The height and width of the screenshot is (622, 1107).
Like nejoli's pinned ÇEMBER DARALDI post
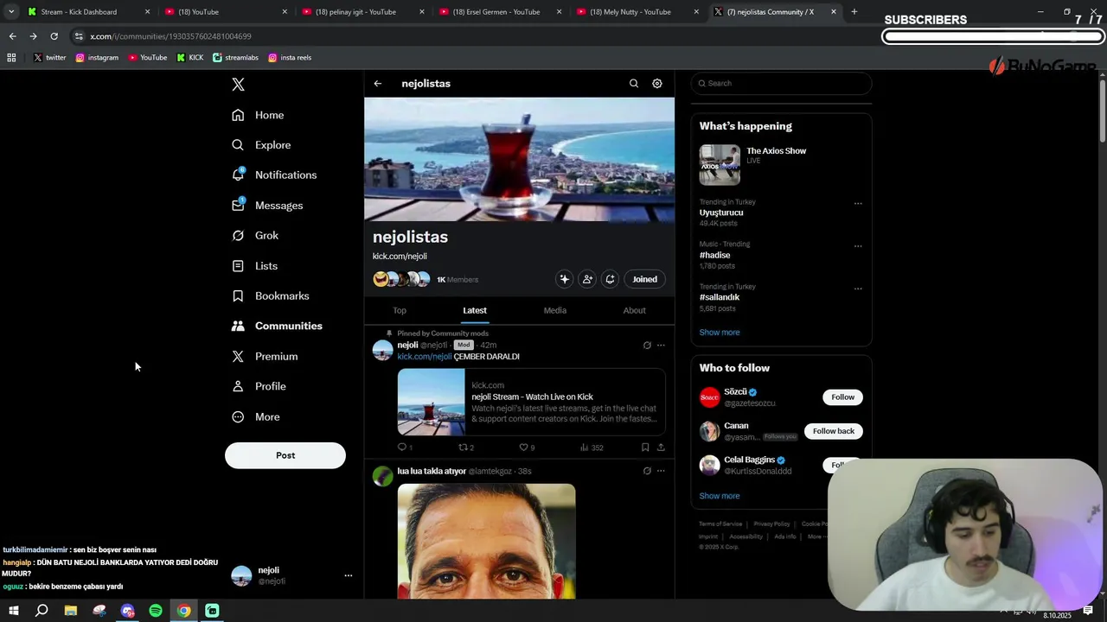pos(527,447)
